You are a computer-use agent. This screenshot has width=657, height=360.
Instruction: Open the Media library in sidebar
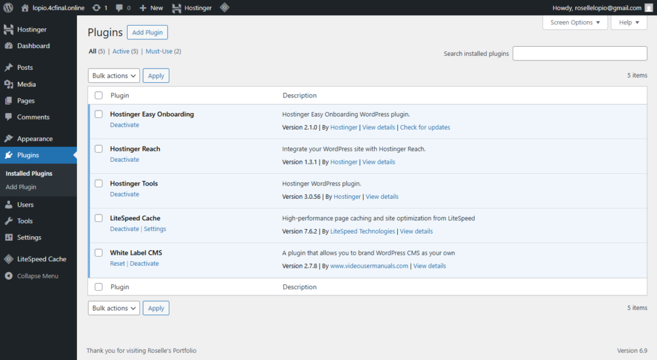tap(26, 84)
